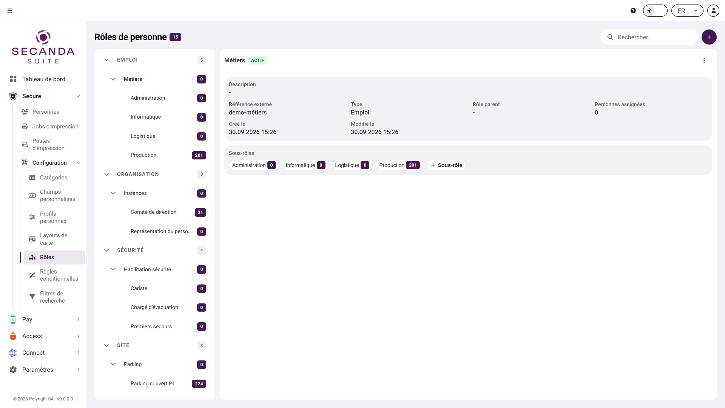Viewport: 725px width, 408px height.
Task: Click the Access lock icon
Action: pyautogui.click(x=13, y=336)
